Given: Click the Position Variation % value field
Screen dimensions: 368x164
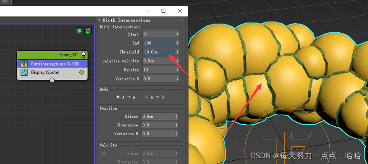Looking at the screenshot, I should click(x=158, y=133).
